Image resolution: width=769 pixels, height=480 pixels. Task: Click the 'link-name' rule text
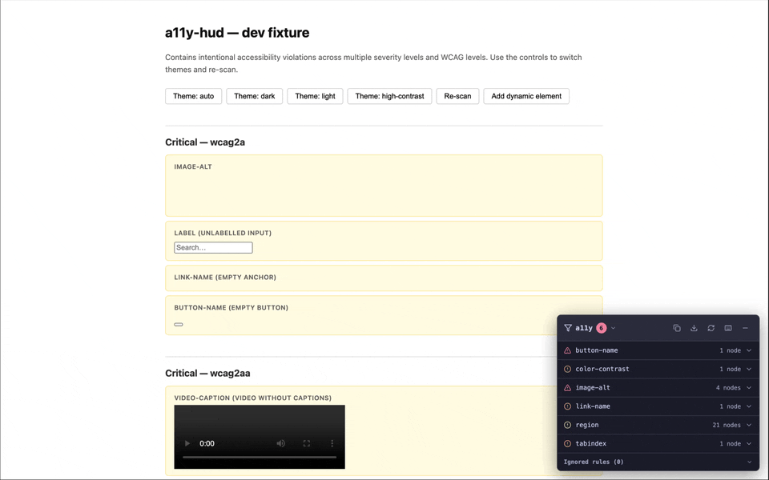tap(593, 406)
